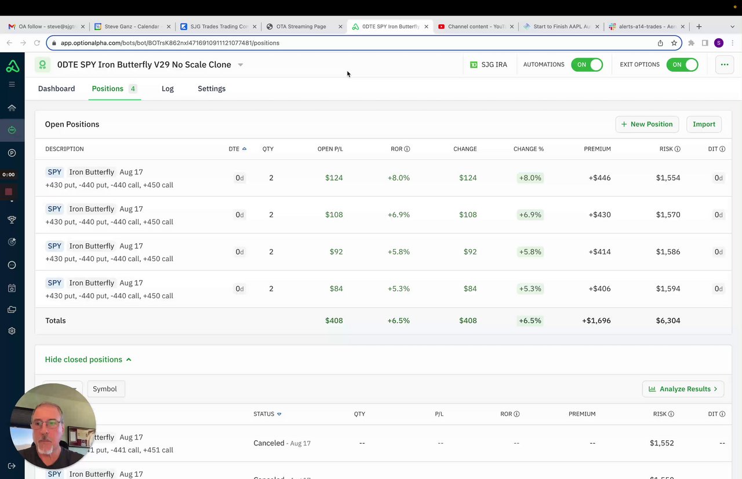Screen dimensions: 742x479
Task: Switch to the Channel content YouTube tab
Action: (x=477, y=27)
